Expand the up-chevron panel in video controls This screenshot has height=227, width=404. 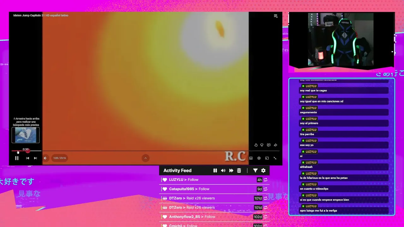click(x=146, y=158)
